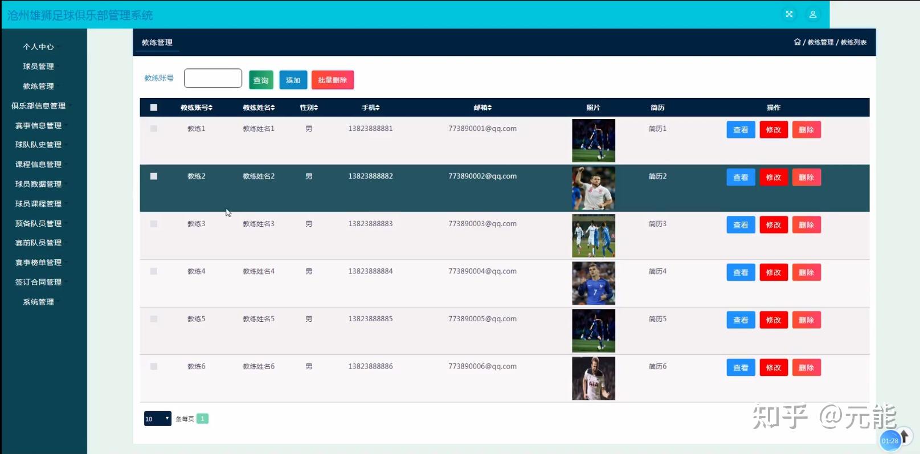Click 修改 for 教练2
This screenshot has height=454, width=920.
pyautogui.click(x=774, y=177)
